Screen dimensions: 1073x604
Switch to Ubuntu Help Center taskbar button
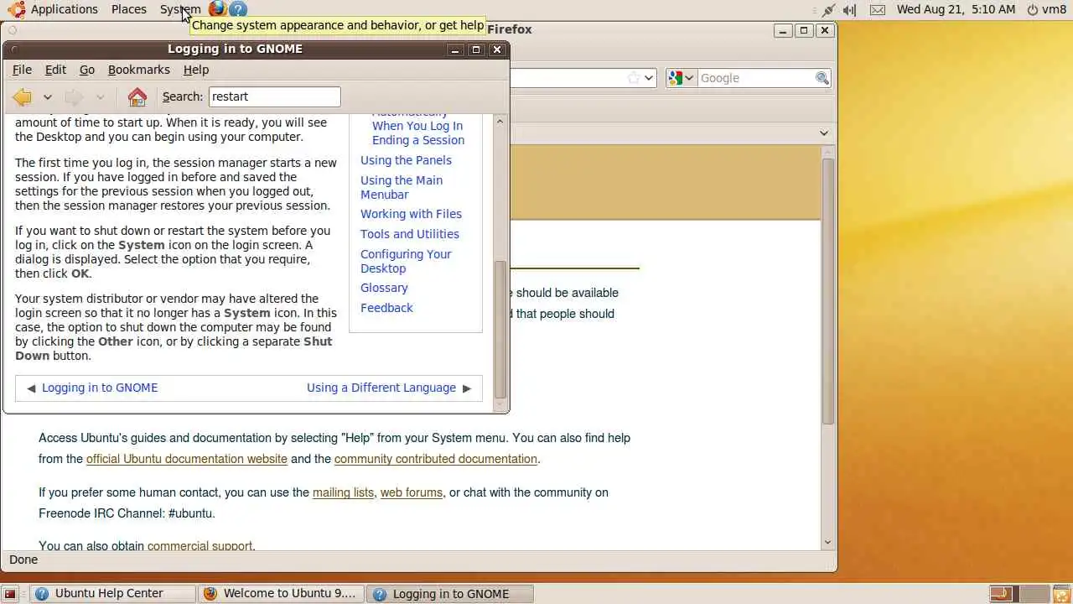tap(112, 594)
